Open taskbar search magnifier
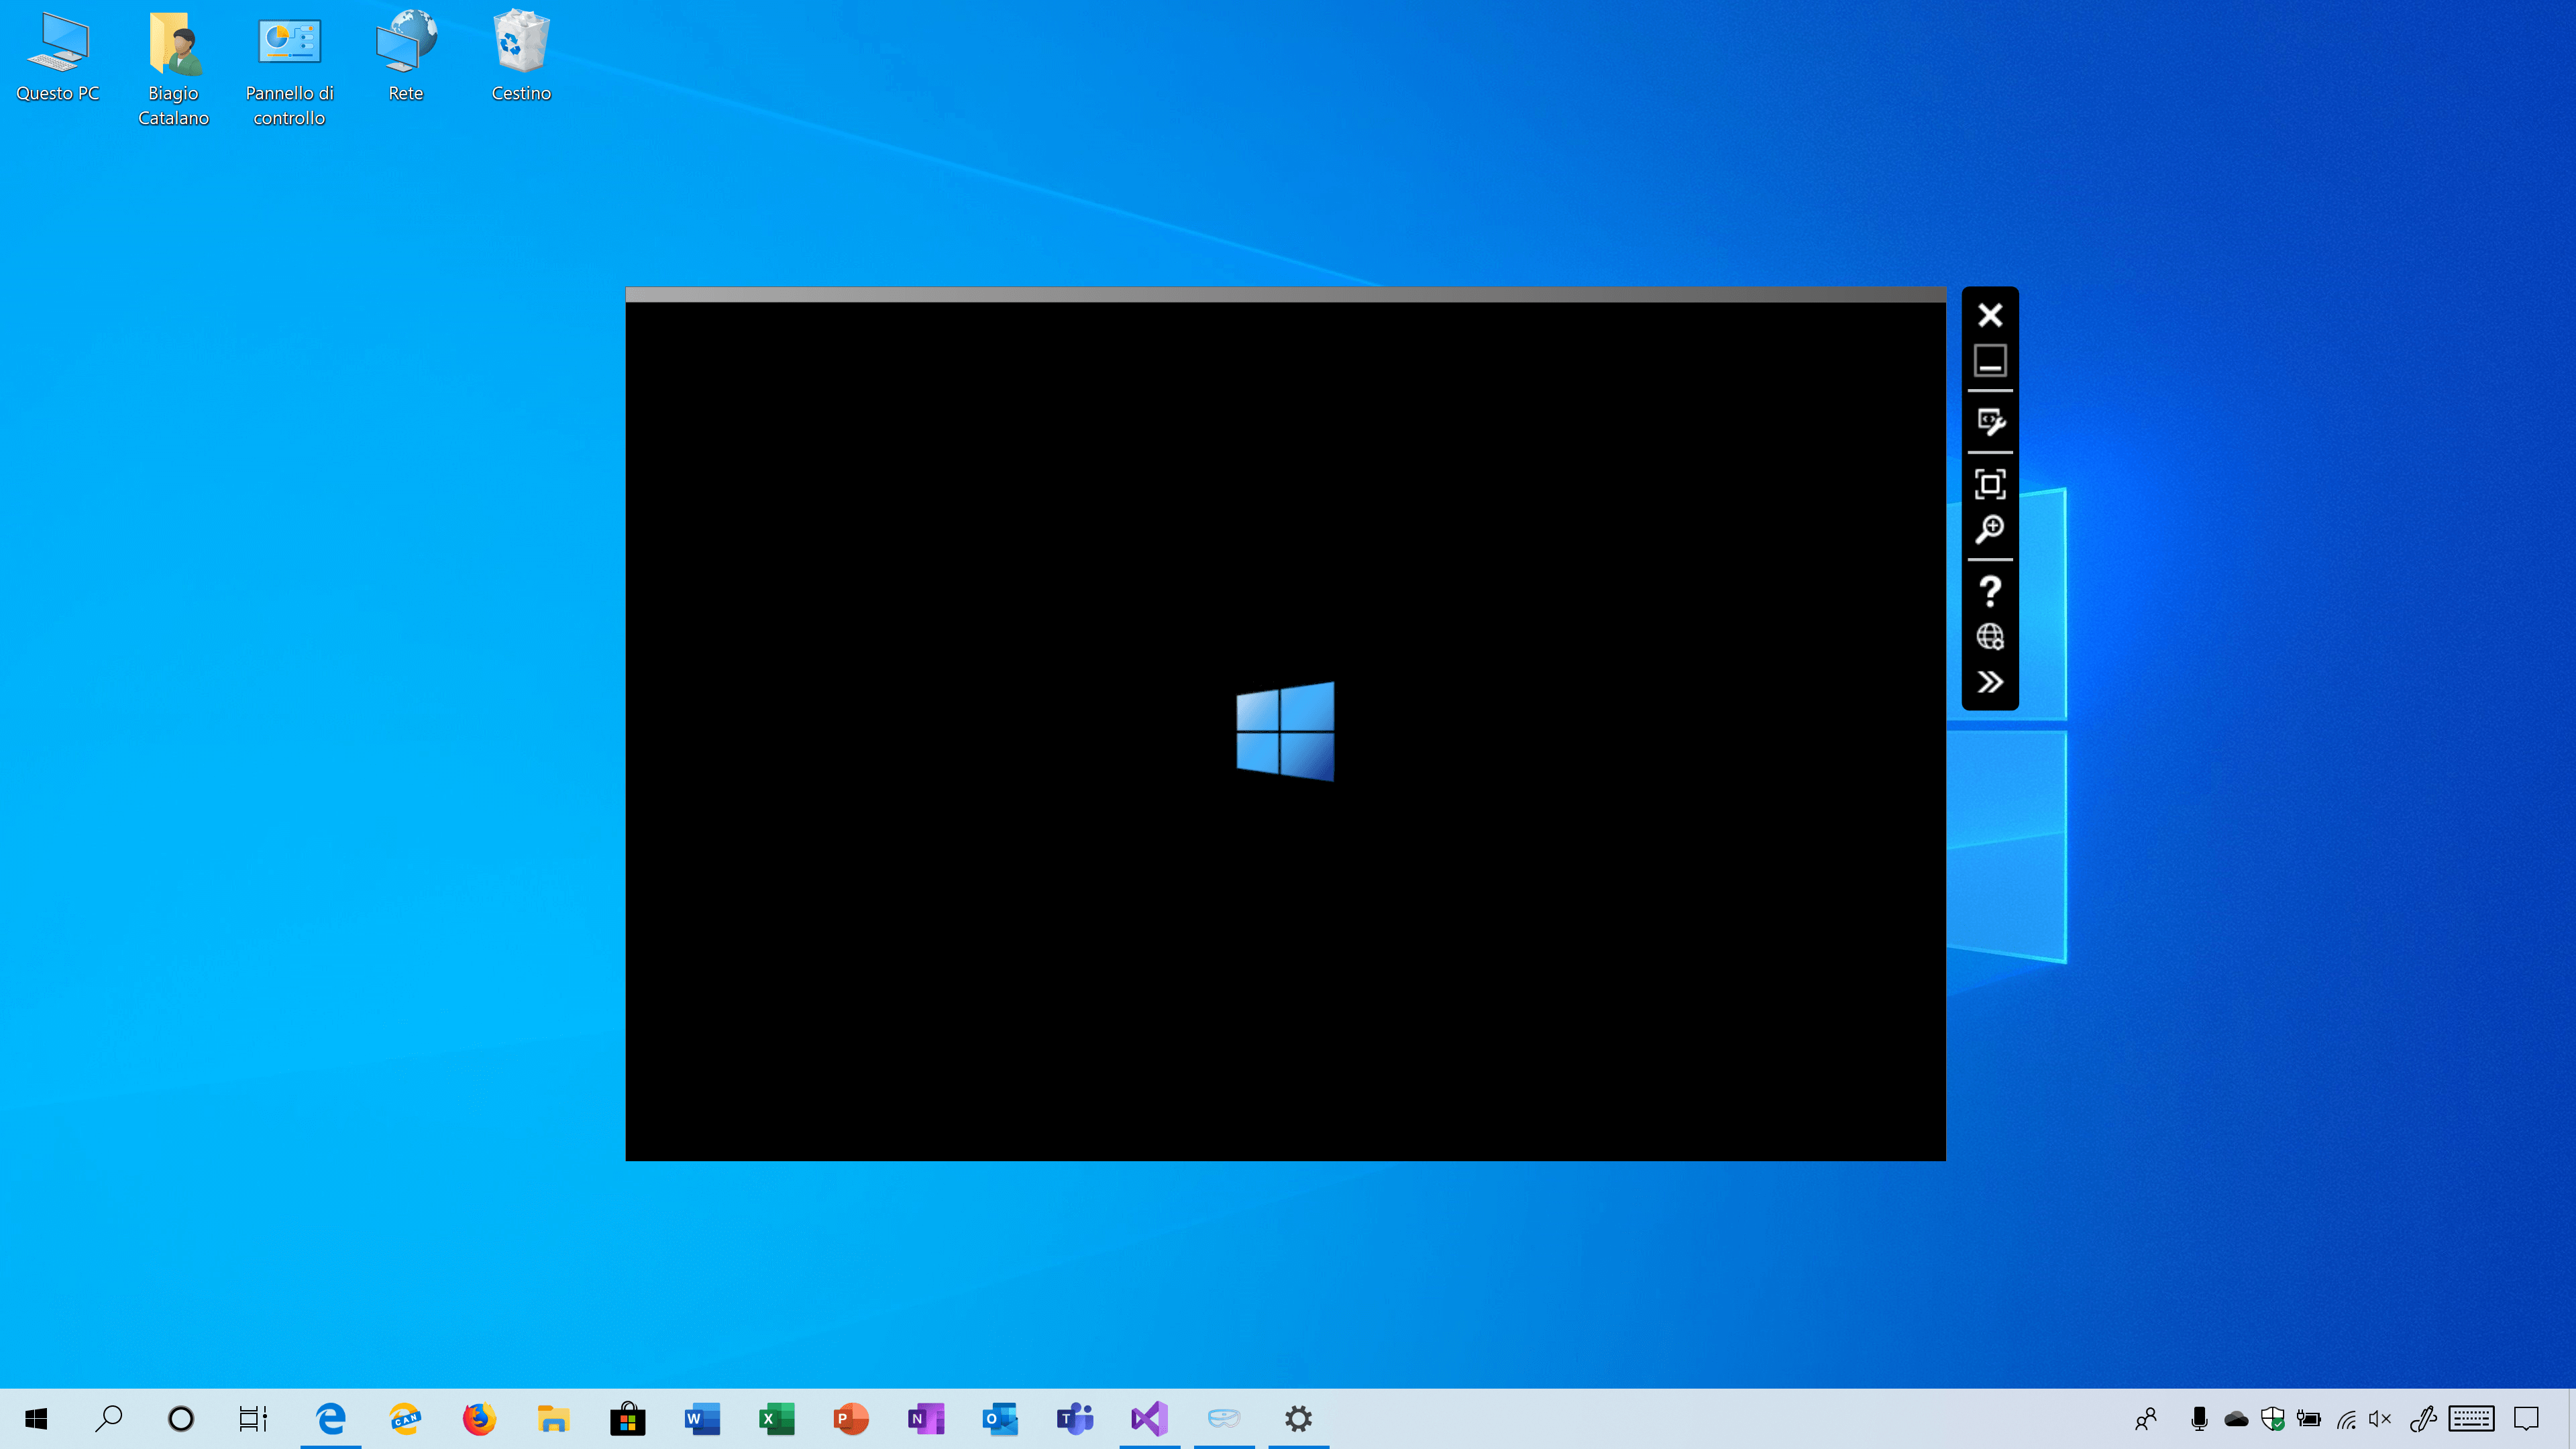The image size is (2576, 1449). [x=108, y=1418]
